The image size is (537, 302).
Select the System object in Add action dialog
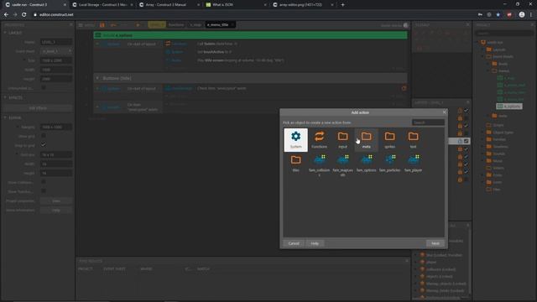click(295, 140)
